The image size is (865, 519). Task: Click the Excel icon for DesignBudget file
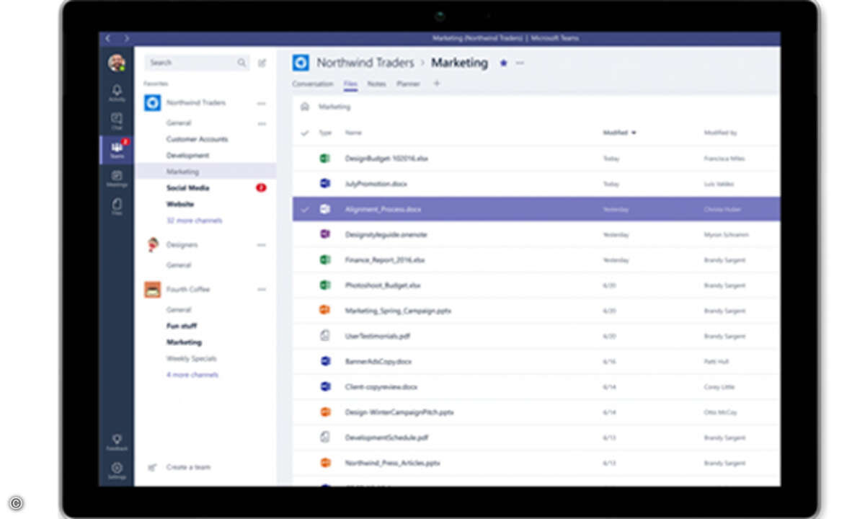(325, 158)
